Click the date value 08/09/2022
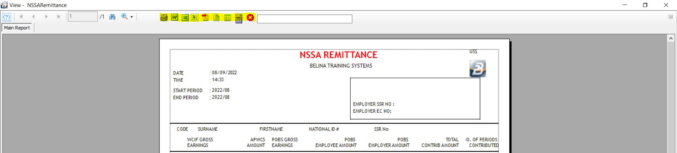This screenshot has height=153, width=677. click(224, 73)
